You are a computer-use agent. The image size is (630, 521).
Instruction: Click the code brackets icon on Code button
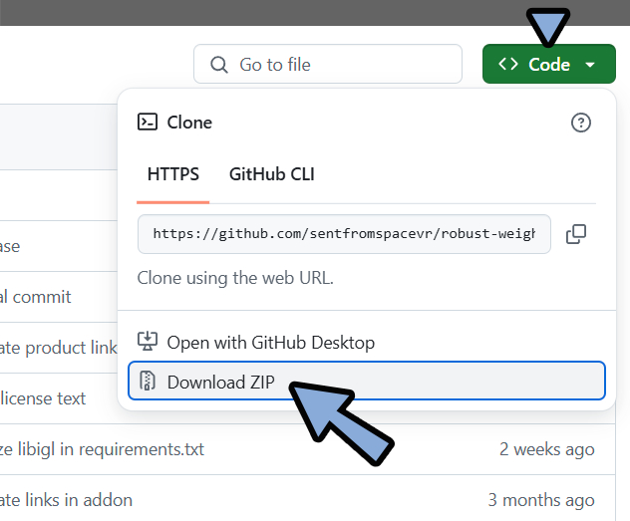click(x=508, y=64)
